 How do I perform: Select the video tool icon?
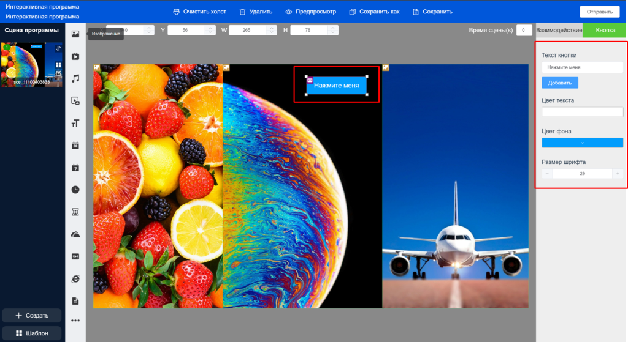click(x=75, y=56)
